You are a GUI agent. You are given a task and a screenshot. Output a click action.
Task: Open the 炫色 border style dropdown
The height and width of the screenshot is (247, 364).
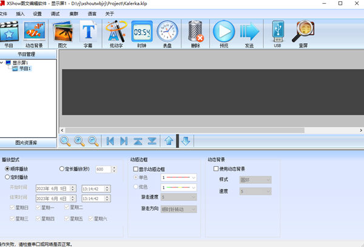click(179, 188)
